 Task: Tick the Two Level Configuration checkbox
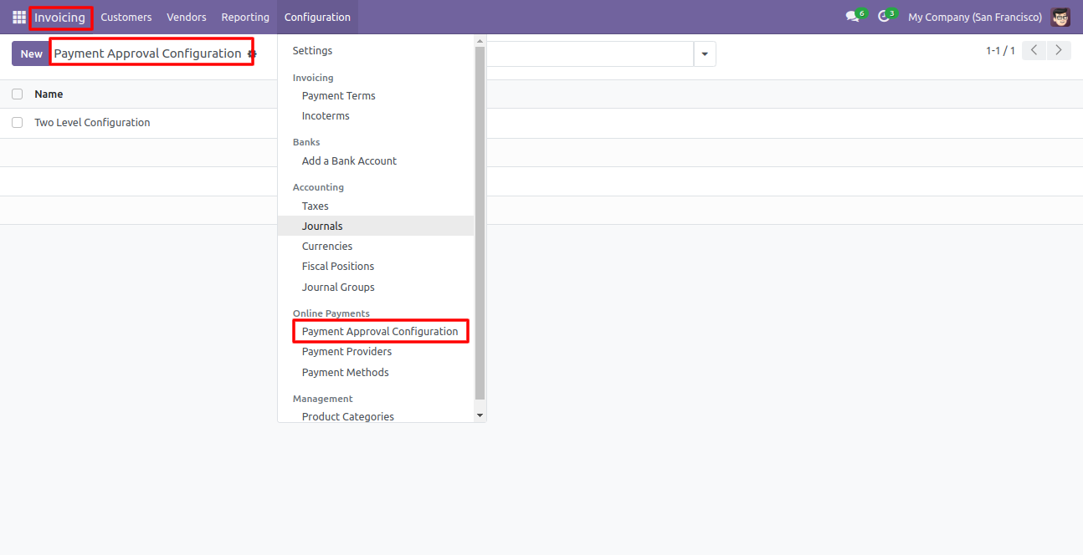17,123
